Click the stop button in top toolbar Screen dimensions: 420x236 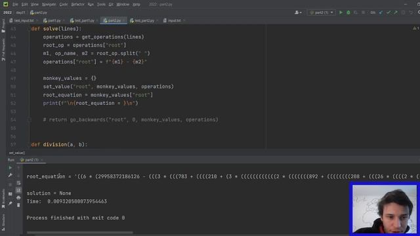tap(363, 12)
